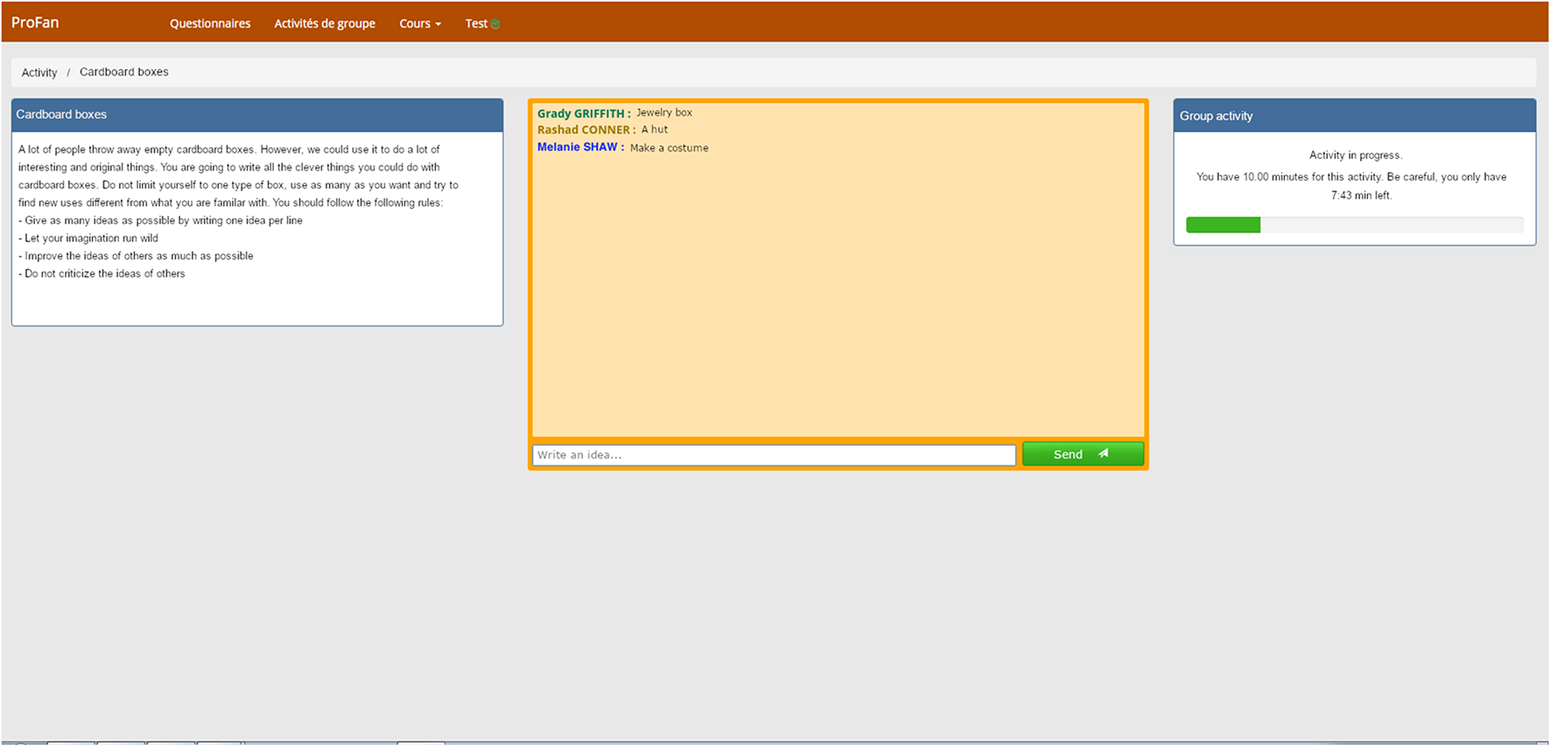Click the activity instructions text block
Screen dimensions: 1551x747
pyautogui.click(x=238, y=212)
